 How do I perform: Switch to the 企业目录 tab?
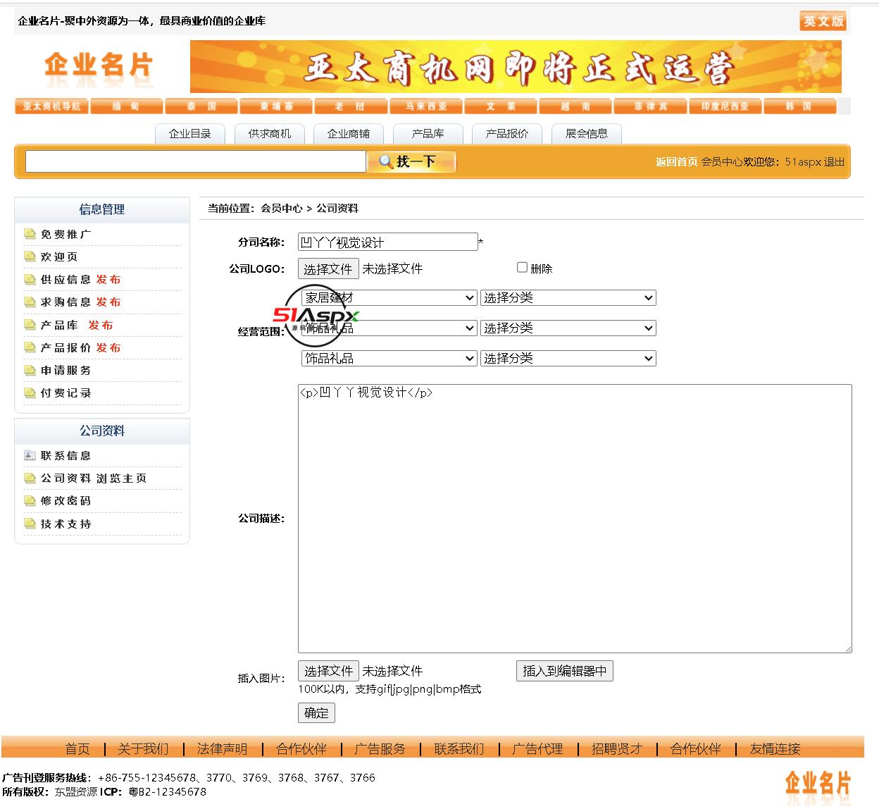click(x=189, y=133)
